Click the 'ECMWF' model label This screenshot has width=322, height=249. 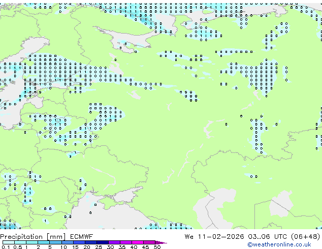[x=82, y=237]
